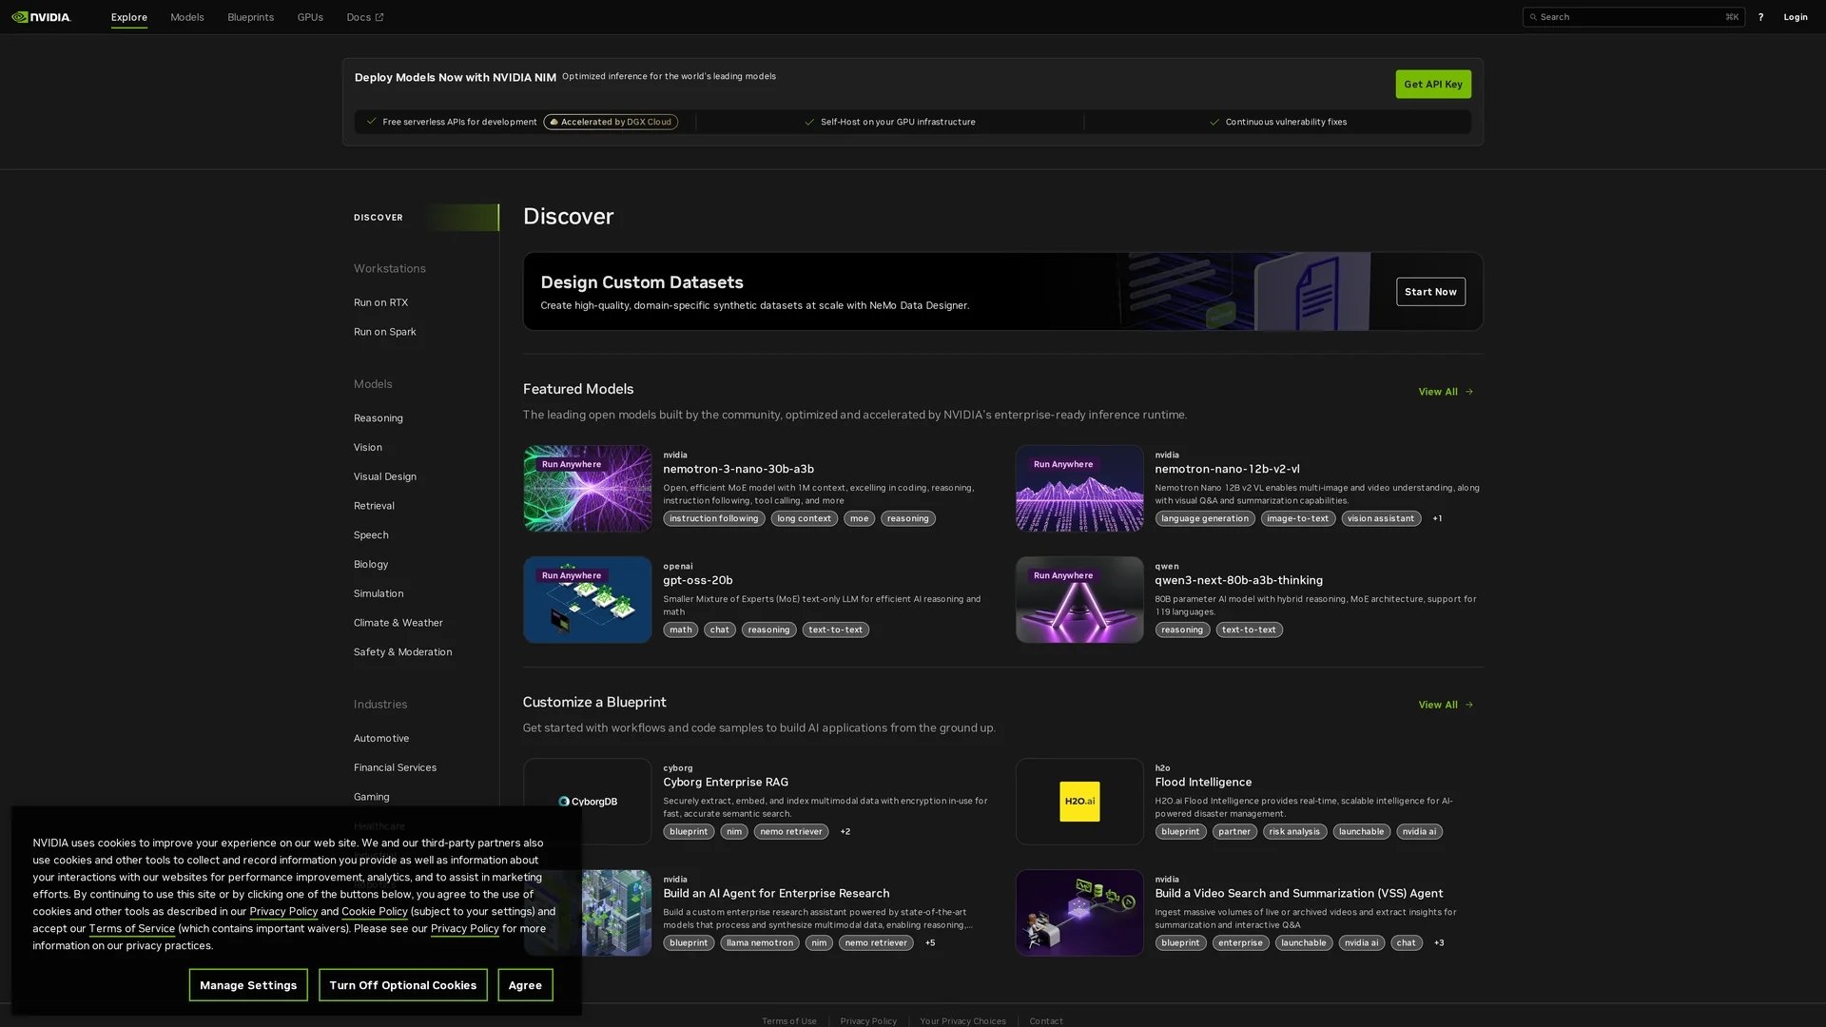Focus the Search input field
Viewport: 1826px width, 1027px height.
[x=1633, y=17]
